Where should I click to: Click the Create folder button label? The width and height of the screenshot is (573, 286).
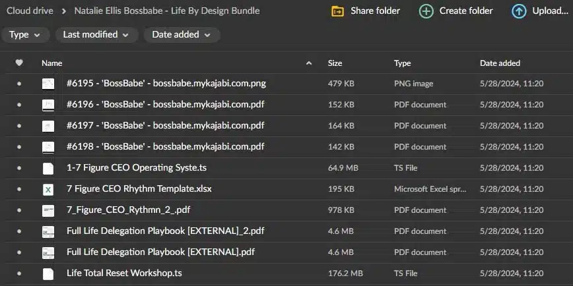[466, 11]
